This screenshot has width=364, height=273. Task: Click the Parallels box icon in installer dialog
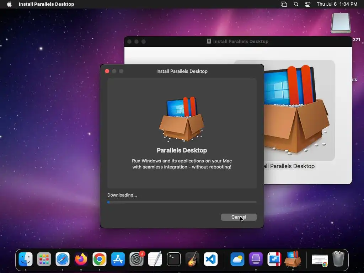pyautogui.click(x=182, y=119)
